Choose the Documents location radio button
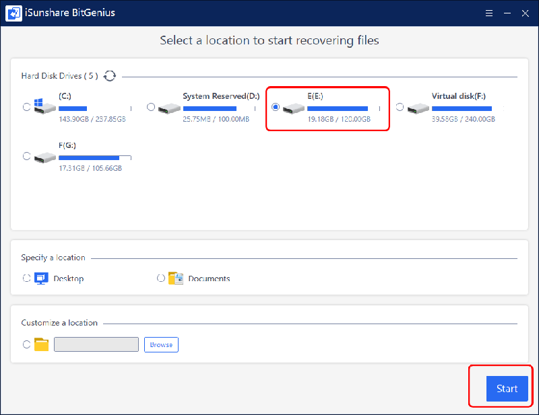The width and height of the screenshot is (539, 415). pyautogui.click(x=160, y=277)
